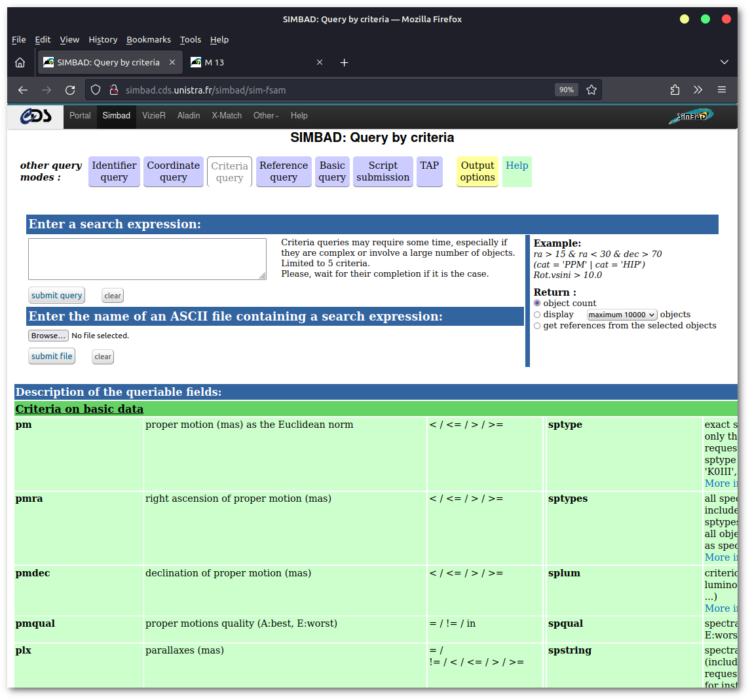Click the Firefox home icon
Screen dimensions: 750x700
(x=20, y=63)
